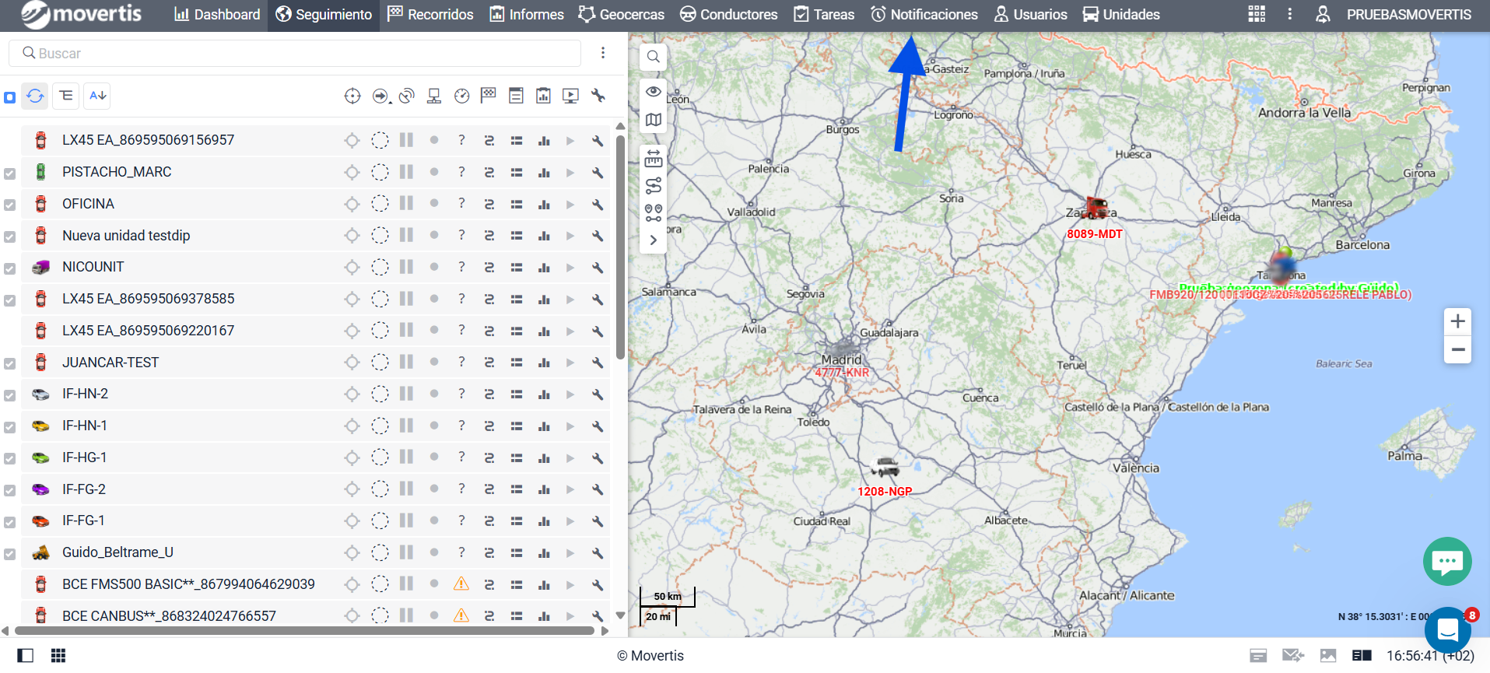1490x673 pixels.
Task: Click wrench icon for OFICINA unit
Action: [x=598, y=205]
